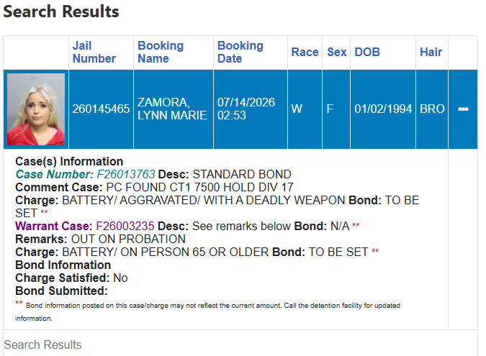Click the ellipsis icon in the inmate row
This screenshot has width=486, height=356.
(463, 109)
